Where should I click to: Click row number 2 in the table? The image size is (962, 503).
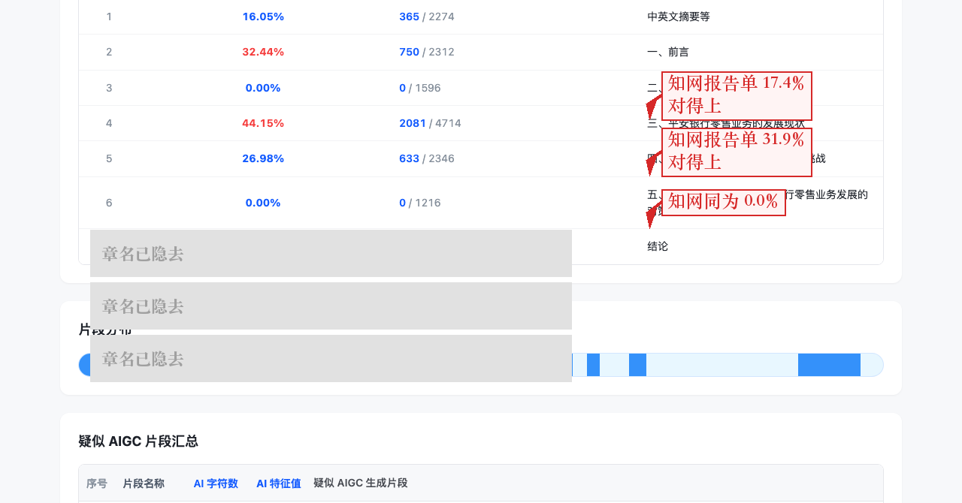click(109, 52)
